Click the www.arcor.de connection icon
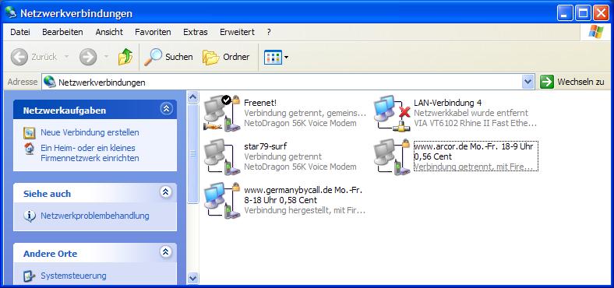This screenshot has height=288, width=614. tap(391, 156)
